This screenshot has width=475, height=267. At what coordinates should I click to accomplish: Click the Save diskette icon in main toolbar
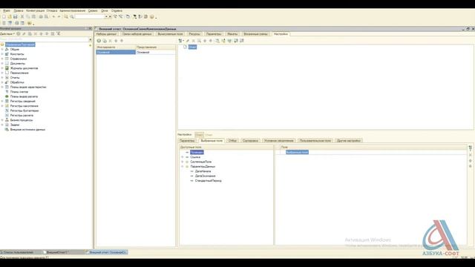click(16, 16)
